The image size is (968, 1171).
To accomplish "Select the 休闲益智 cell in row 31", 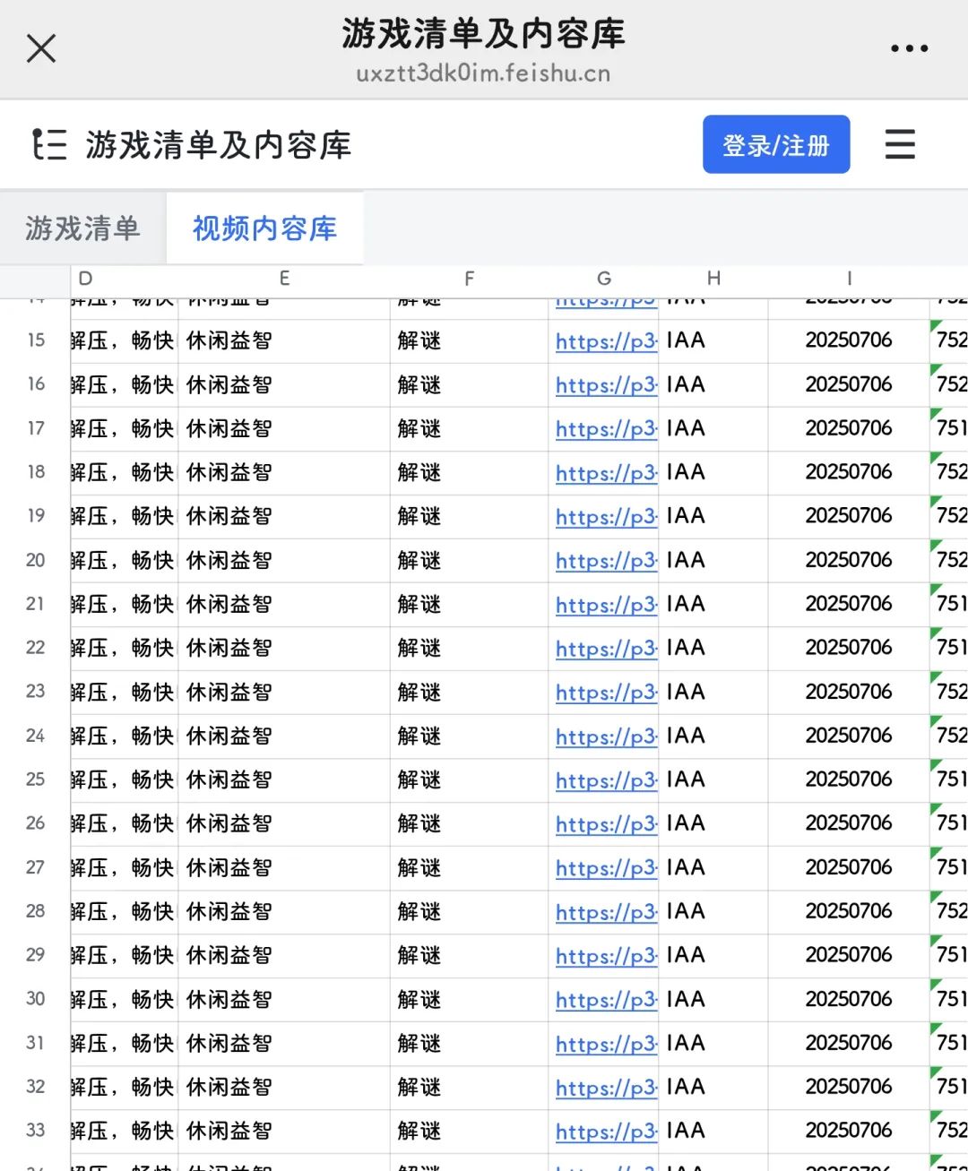I will click(284, 1043).
